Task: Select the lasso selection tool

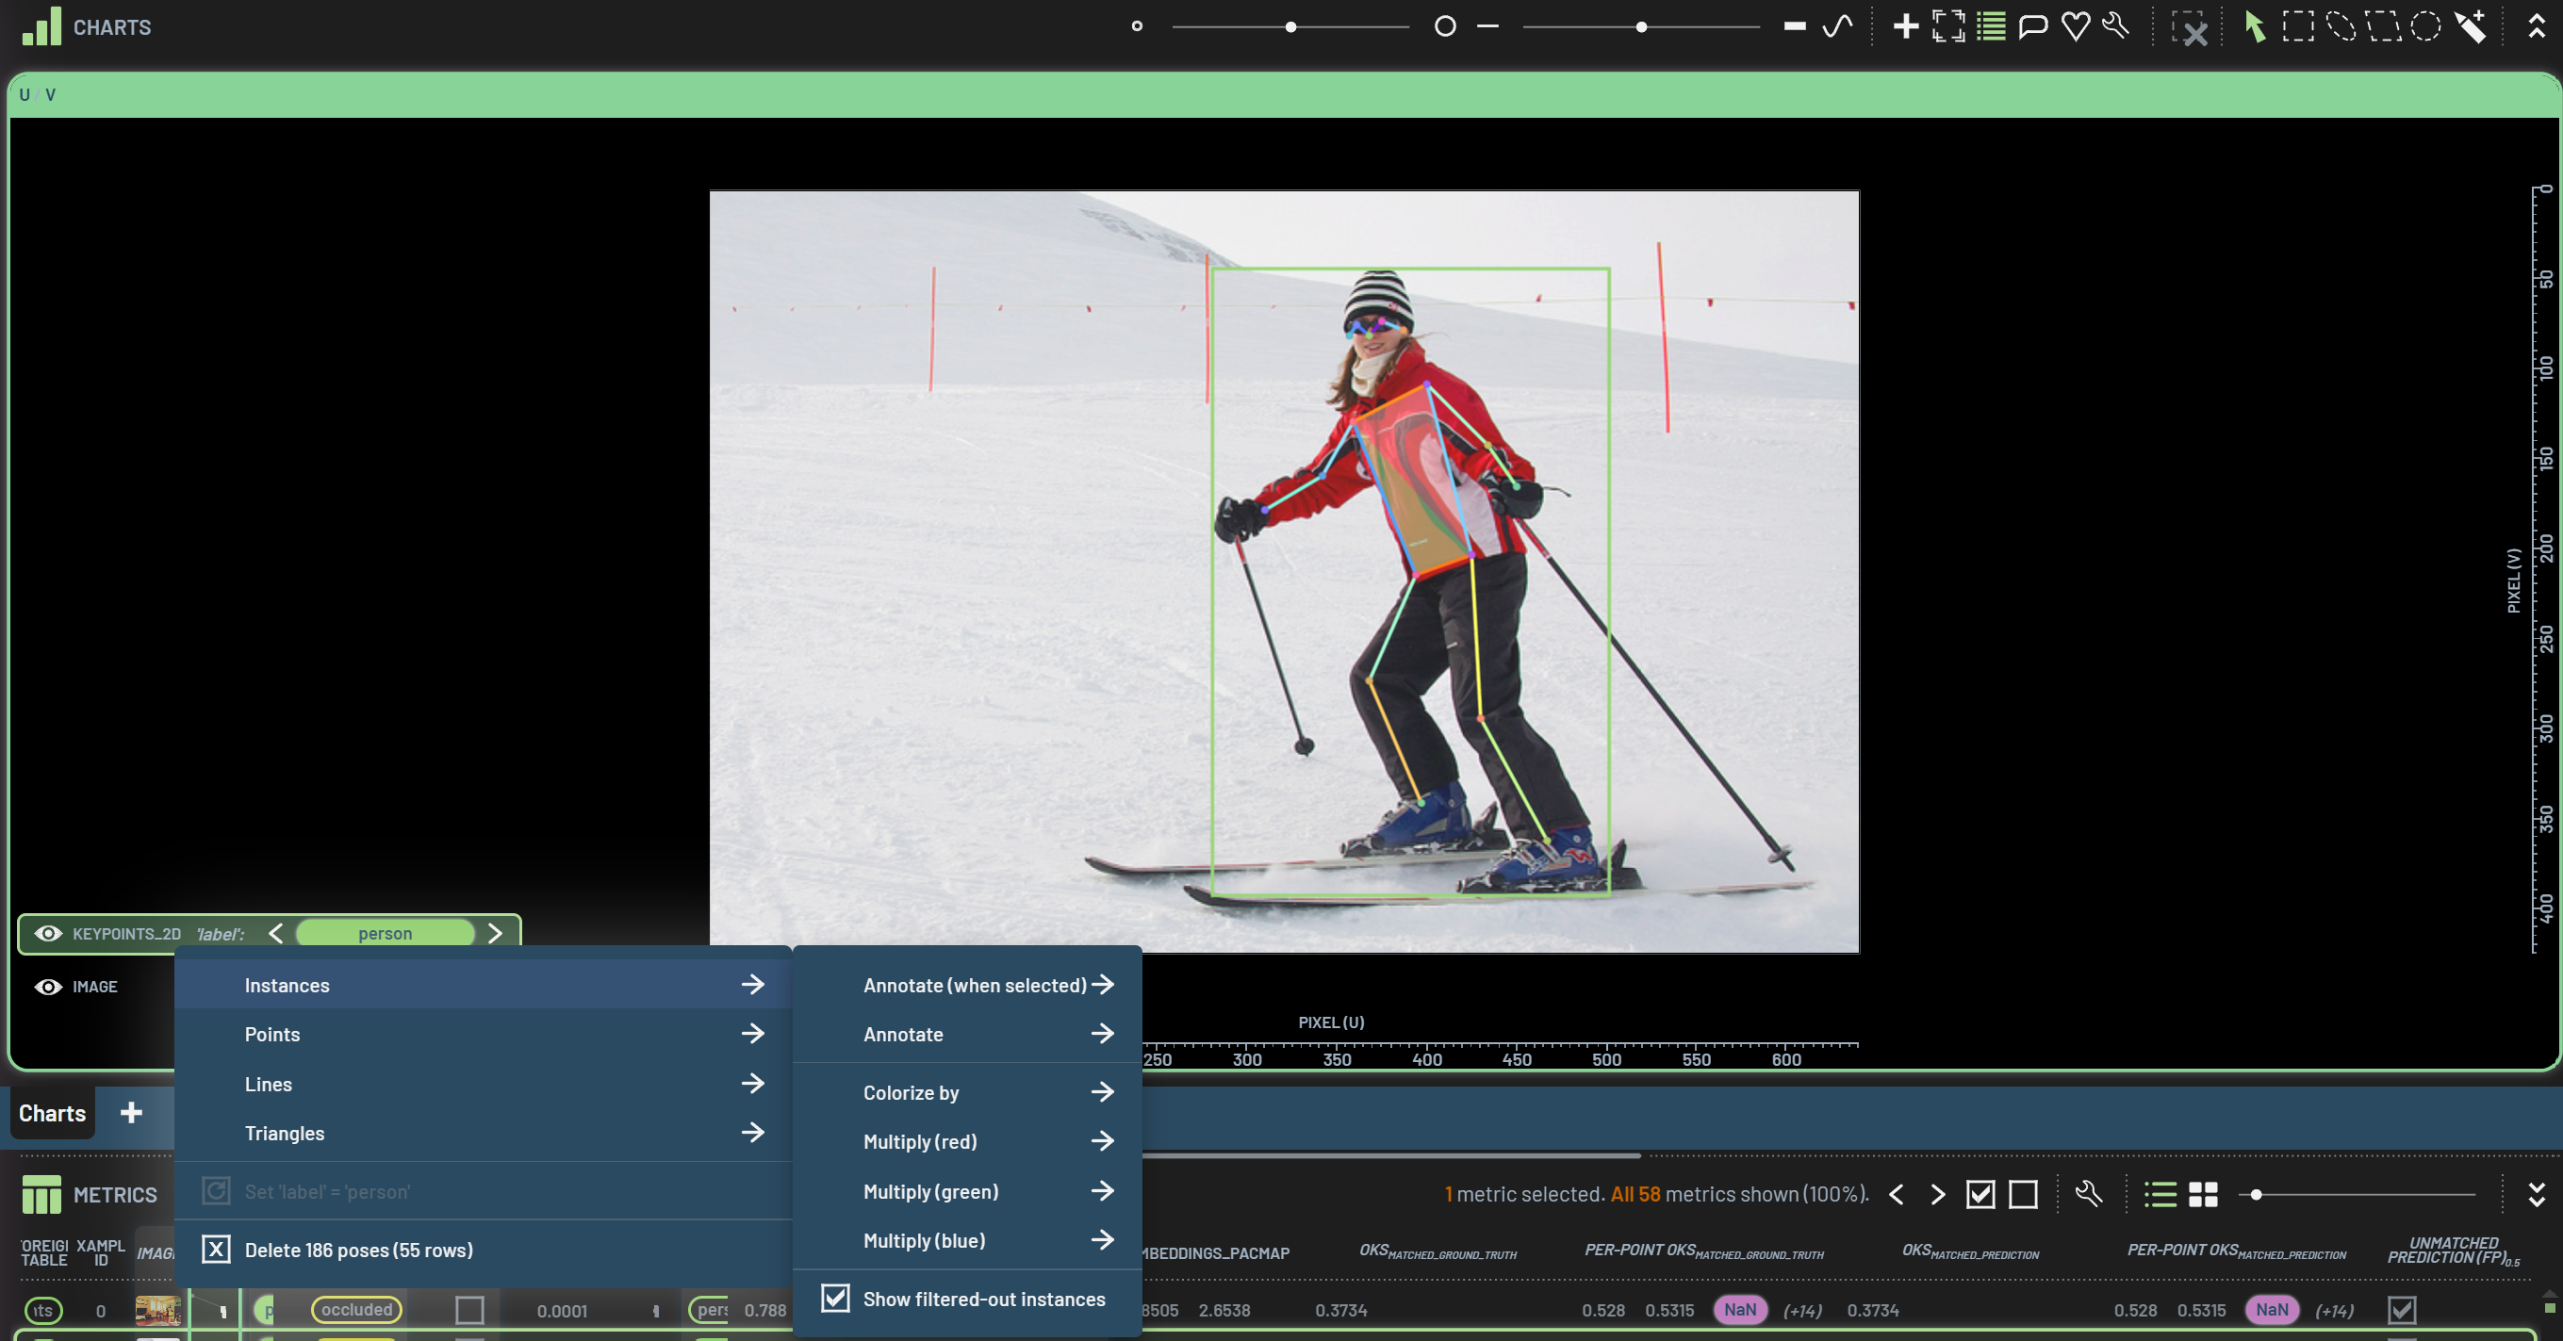Action: pos(2341,27)
